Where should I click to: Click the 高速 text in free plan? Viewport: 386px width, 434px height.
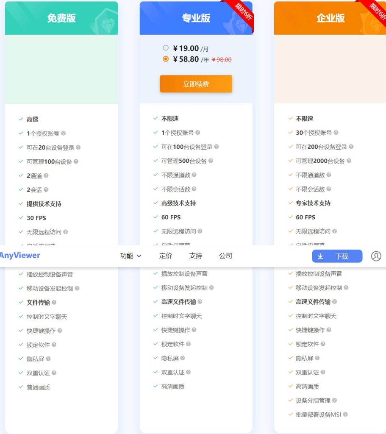pos(32,119)
